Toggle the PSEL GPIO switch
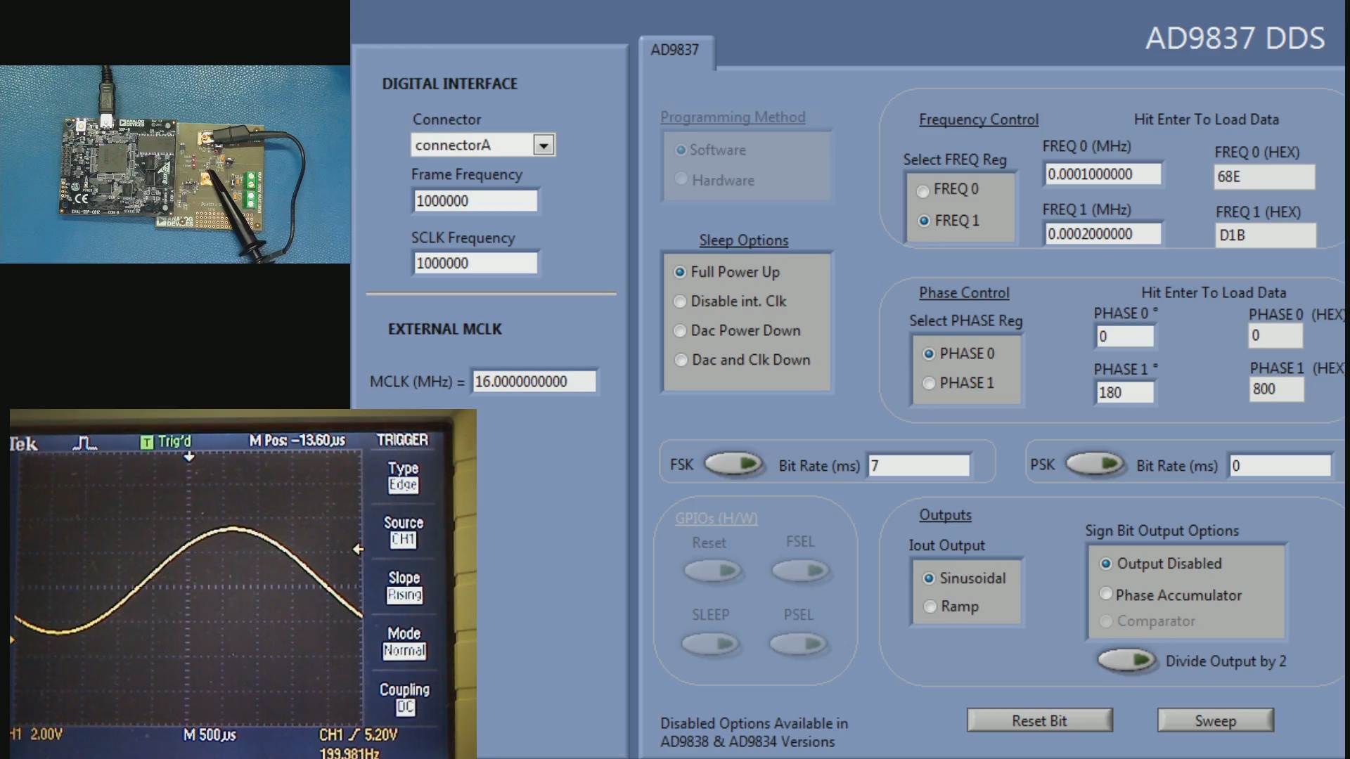The height and width of the screenshot is (759, 1350). tap(799, 643)
